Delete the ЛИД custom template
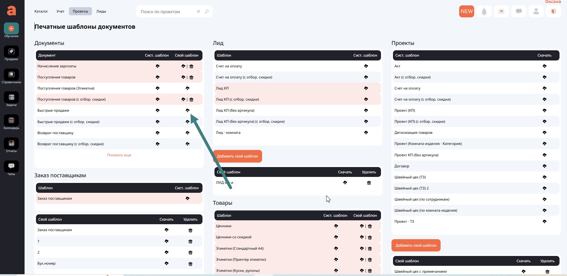Image resolution: width=567 pixels, height=276 pixels. 369,183
